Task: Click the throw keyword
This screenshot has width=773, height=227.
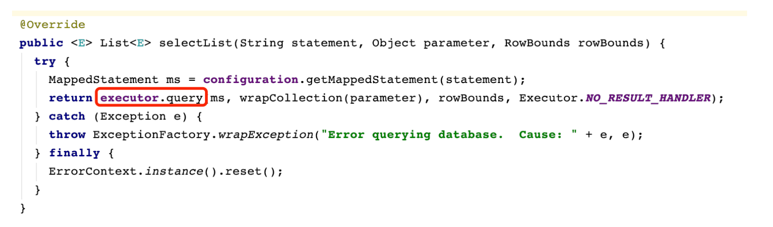Action: tap(67, 135)
